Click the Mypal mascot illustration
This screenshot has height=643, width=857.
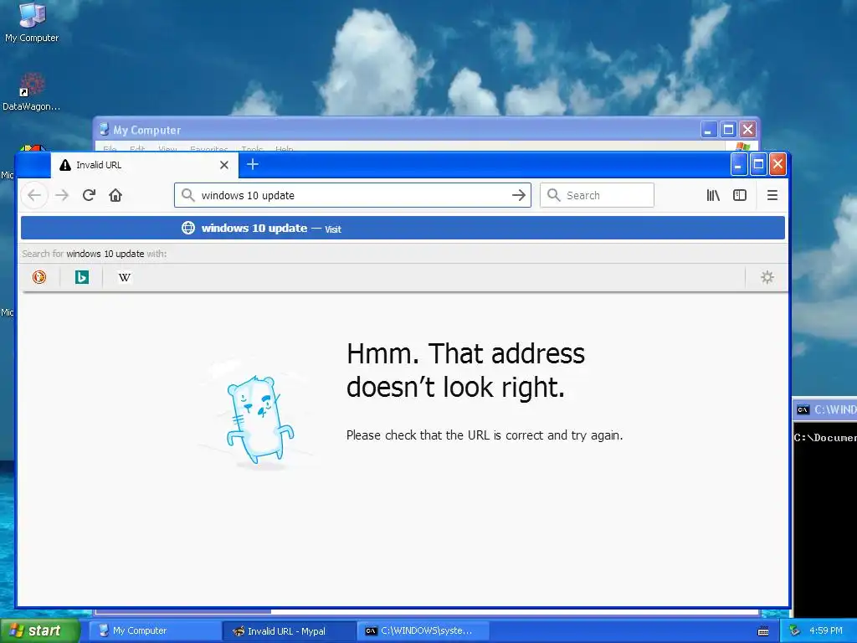point(259,420)
